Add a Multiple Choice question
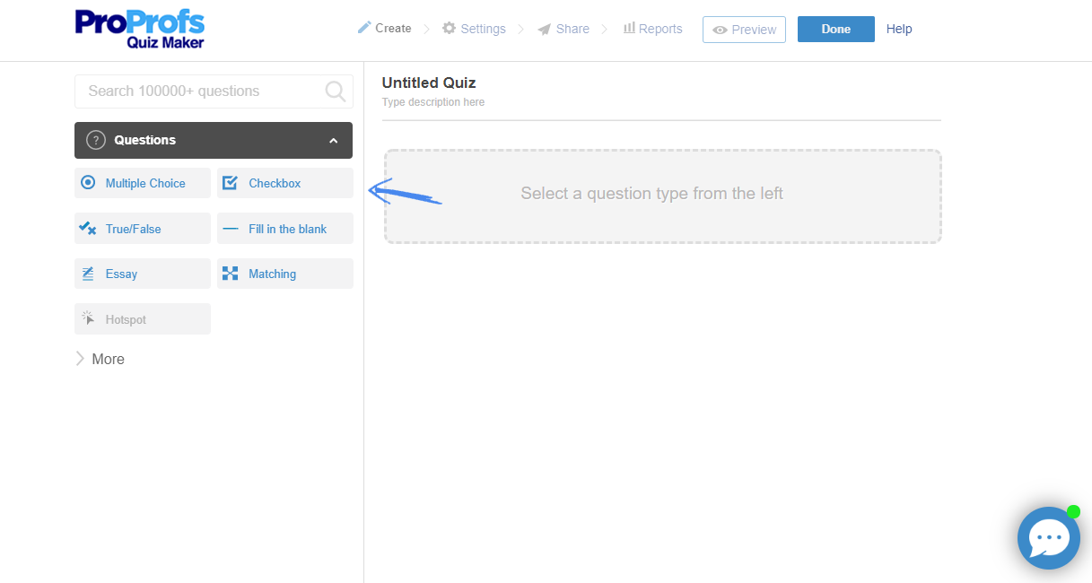1092x583 pixels. 143,183
